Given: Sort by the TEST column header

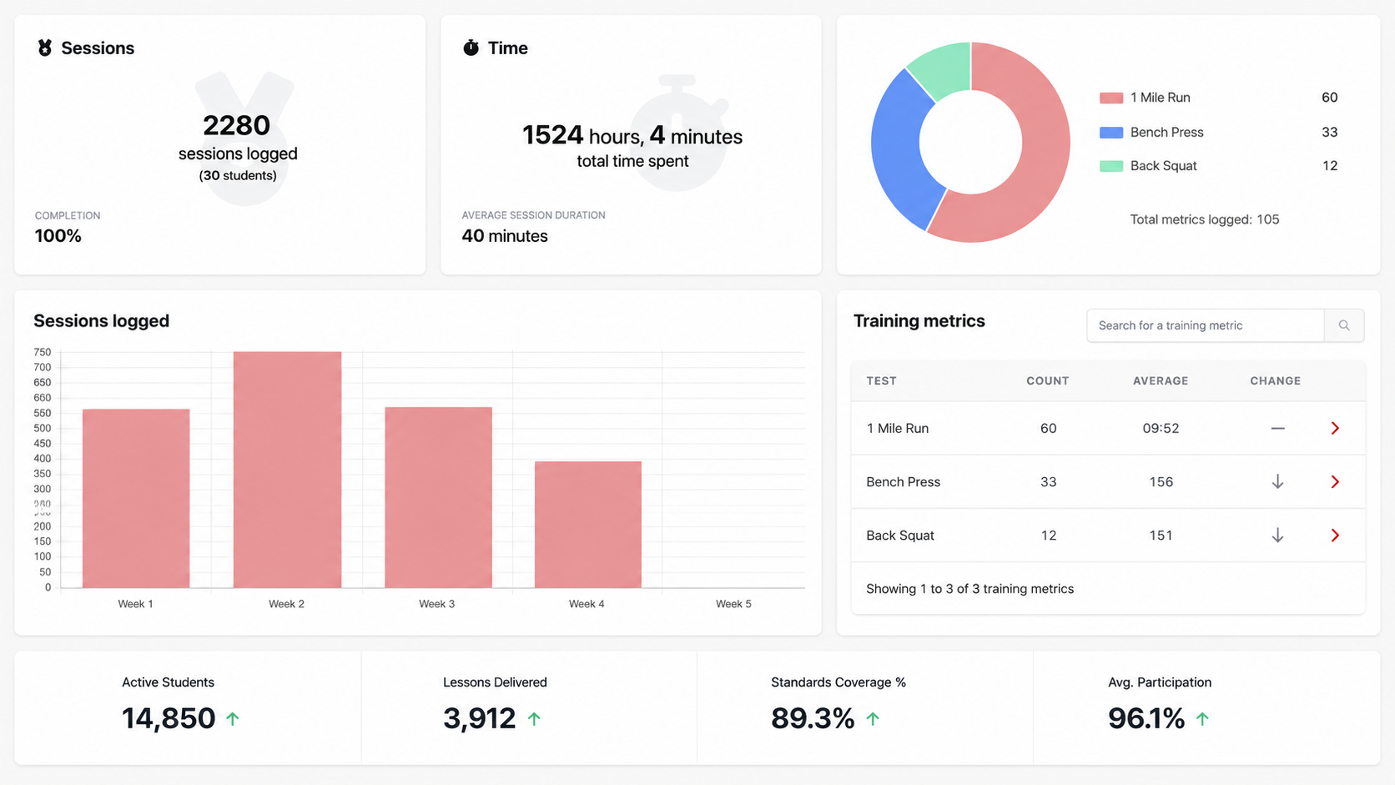Looking at the screenshot, I should tap(881, 380).
